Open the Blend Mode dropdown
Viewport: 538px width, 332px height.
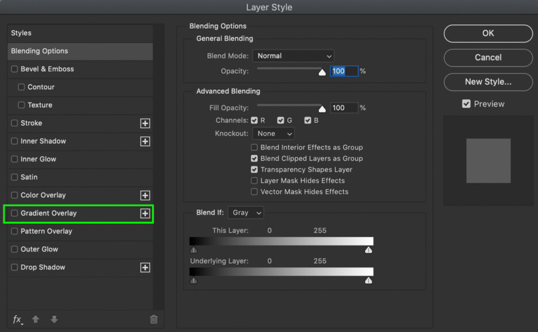[x=293, y=56]
